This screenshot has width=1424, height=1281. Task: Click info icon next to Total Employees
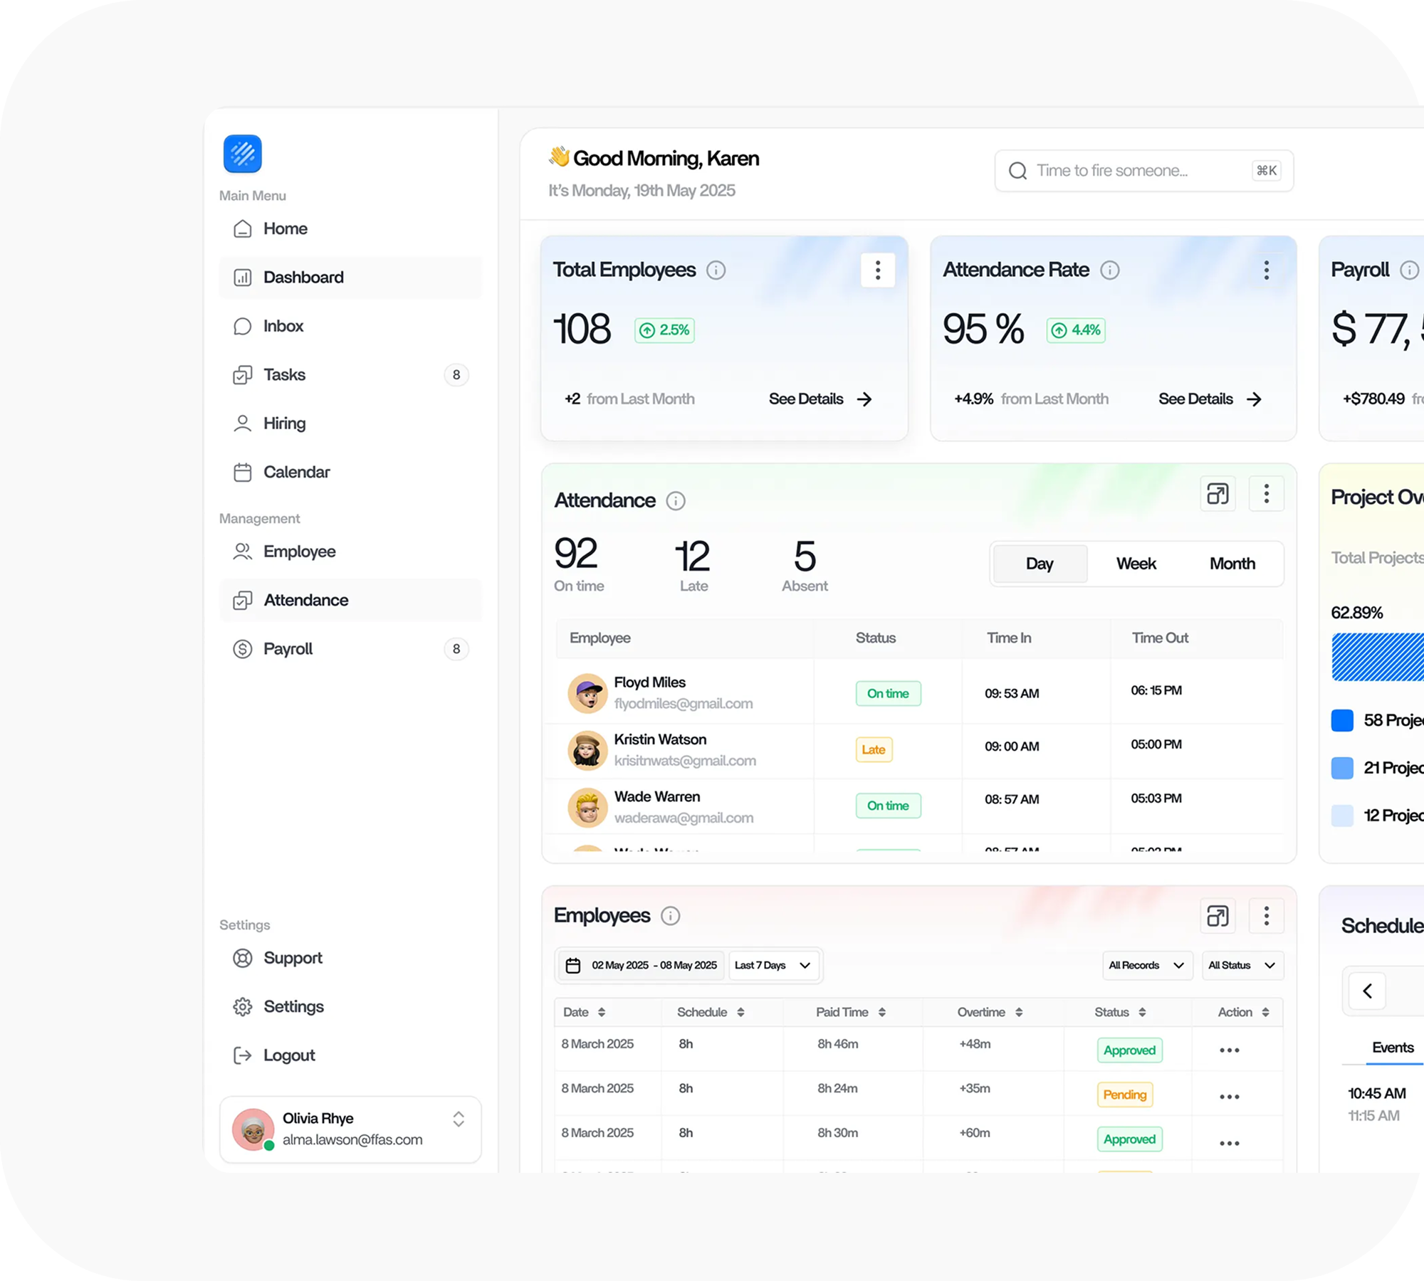click(716, 270)
